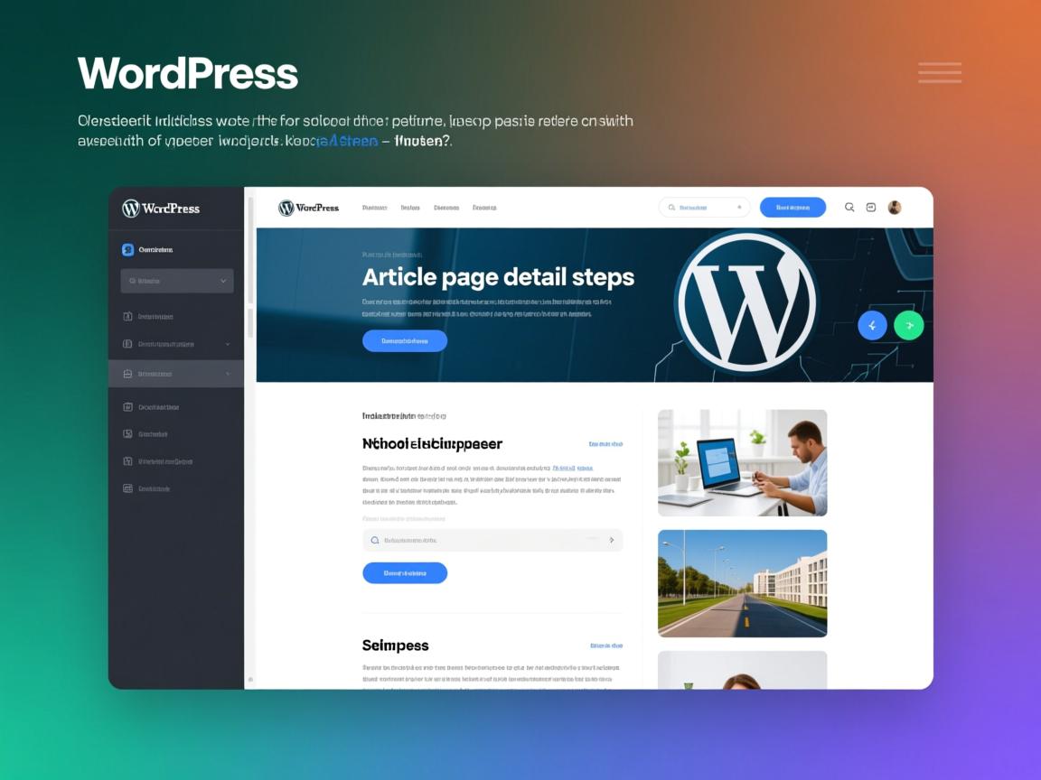Open the hamburger menu at the top right
Image resolution: width=1041 pixels, height=780 pixels.
point(939,72)
